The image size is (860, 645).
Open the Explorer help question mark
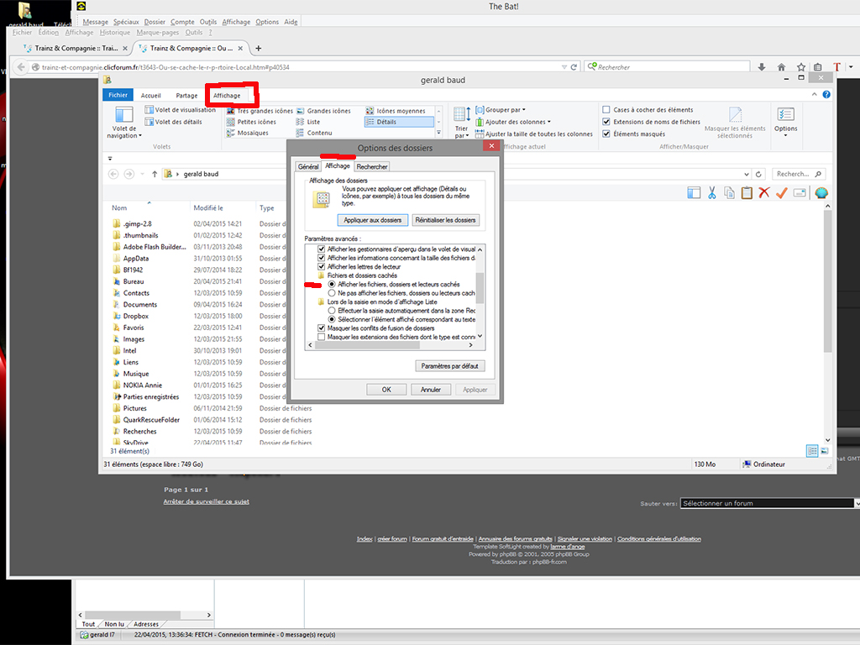tap(826, 94)
